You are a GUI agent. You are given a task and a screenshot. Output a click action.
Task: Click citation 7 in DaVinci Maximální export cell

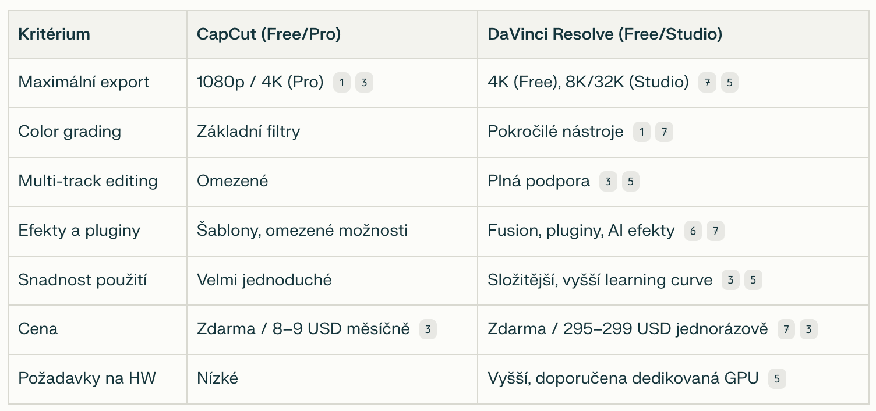(x=707, y=83)
